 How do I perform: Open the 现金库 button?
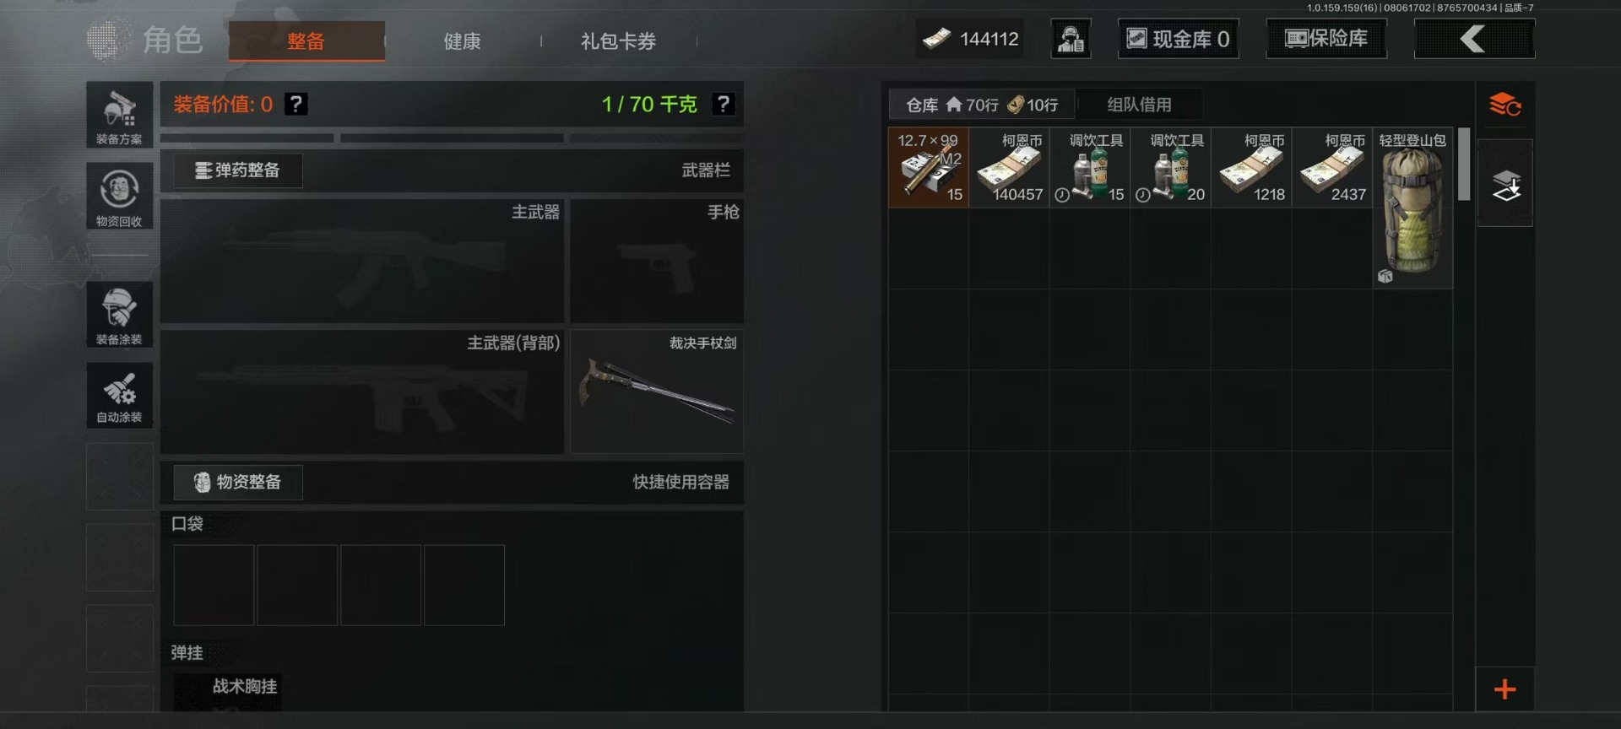click(1179, 39)
